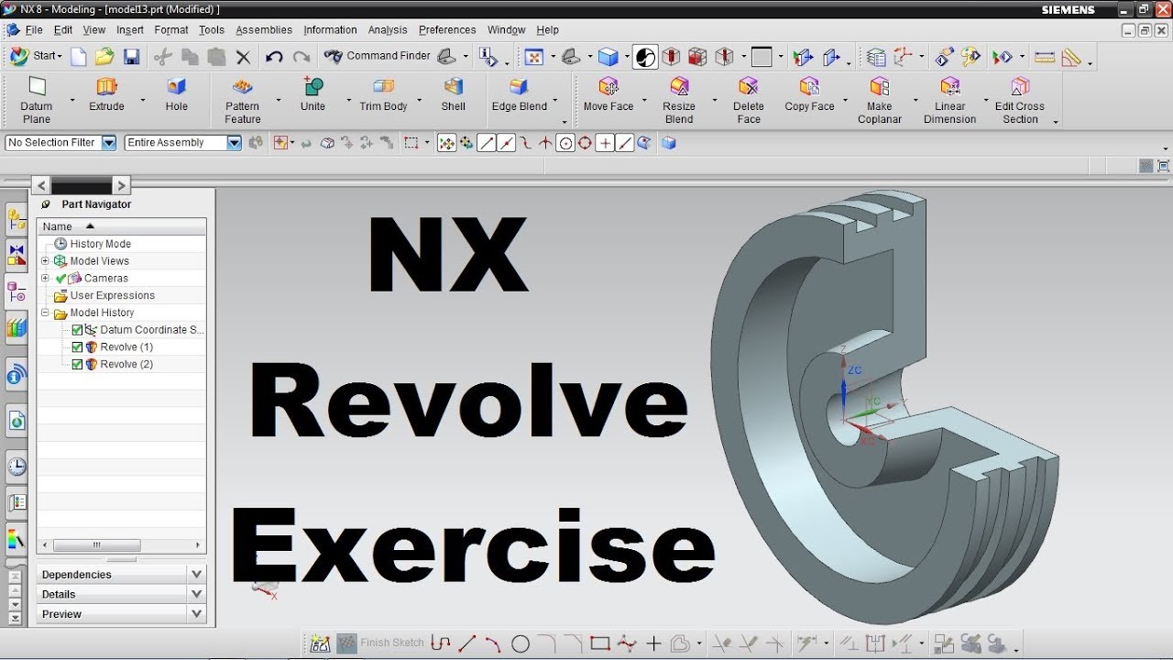Select History Mode in Part Navigator
Viewport: 1173px width, 660px height.
click(x=100, y=244)
